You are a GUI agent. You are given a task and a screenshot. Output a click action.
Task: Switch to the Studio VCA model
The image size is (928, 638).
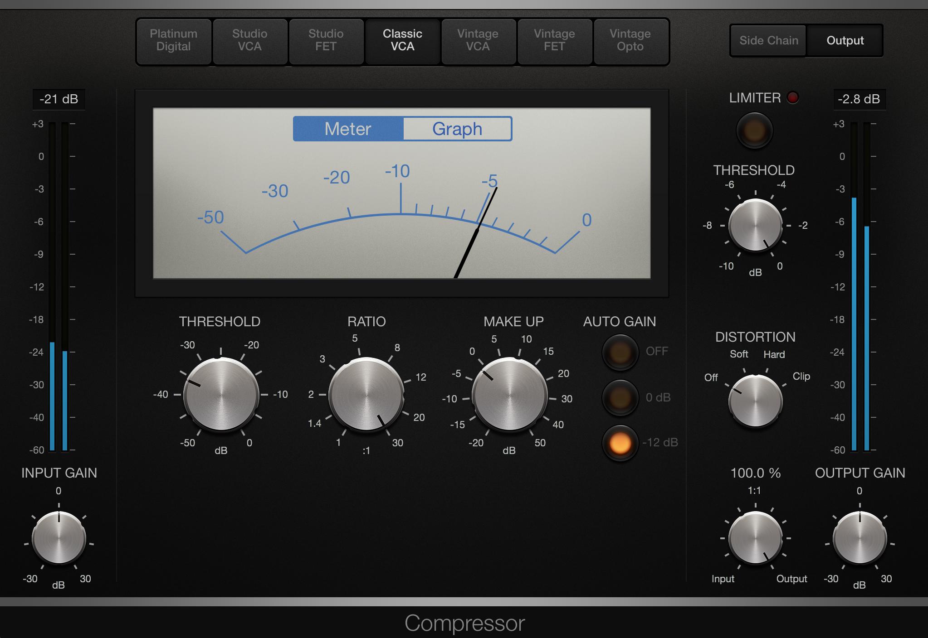[x=250, y=41]
